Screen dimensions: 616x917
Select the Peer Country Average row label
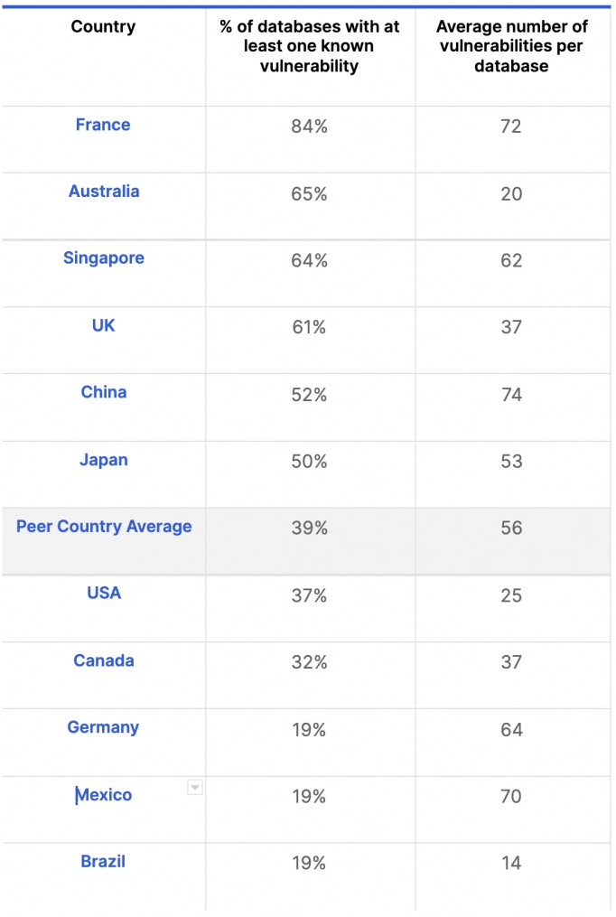click(104, 527)
